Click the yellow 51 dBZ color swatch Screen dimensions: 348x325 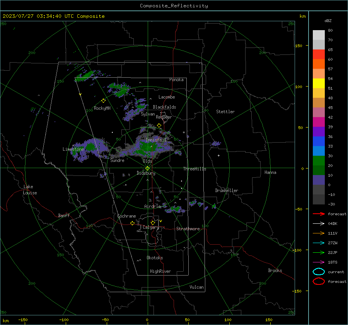(x=319, y=83)
